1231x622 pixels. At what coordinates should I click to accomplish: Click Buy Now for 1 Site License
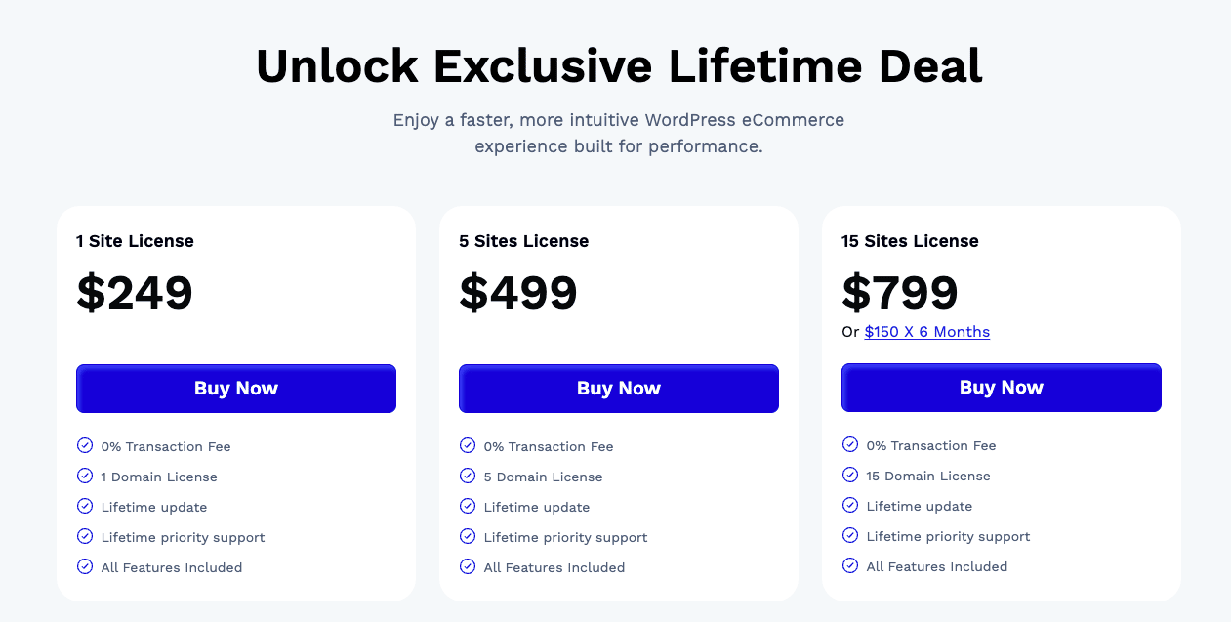pyautogui.click(x=236, y=389)
